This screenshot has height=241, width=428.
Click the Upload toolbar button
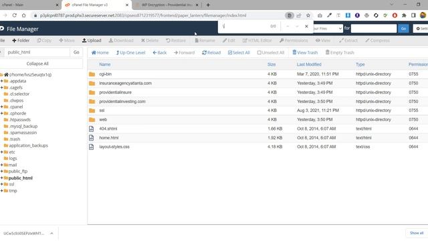92,40
